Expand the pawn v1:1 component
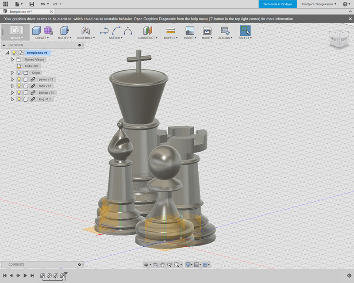Screen dimensions: 354x283 click(12, 80)
